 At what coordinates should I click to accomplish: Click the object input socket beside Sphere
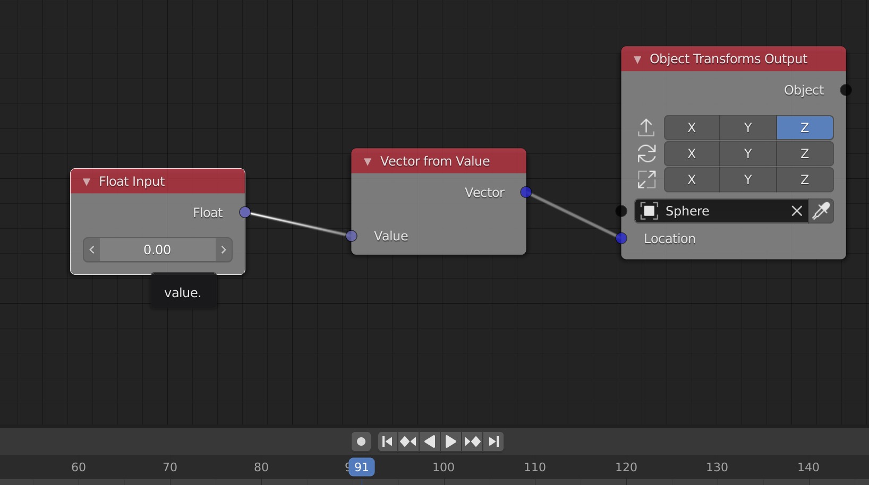click(x=621, y=211)
